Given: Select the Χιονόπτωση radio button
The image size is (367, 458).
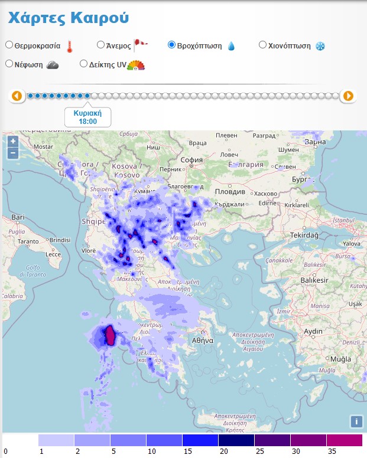Looking at the screenshot, I should pyautogui.click(x=262, y=45).
